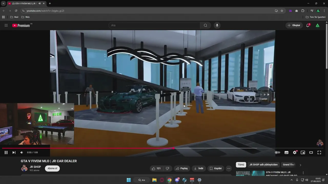
Task: Switch to miniplayer mode
Action: [x=303, y=152]
